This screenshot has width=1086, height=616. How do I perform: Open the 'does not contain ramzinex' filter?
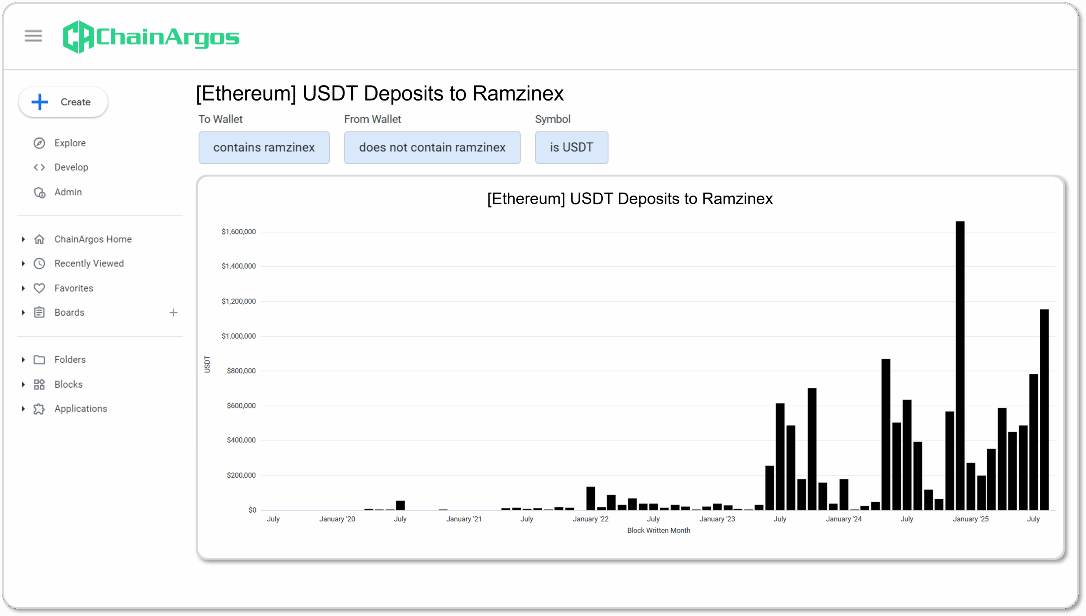click(x=432, y=148)
